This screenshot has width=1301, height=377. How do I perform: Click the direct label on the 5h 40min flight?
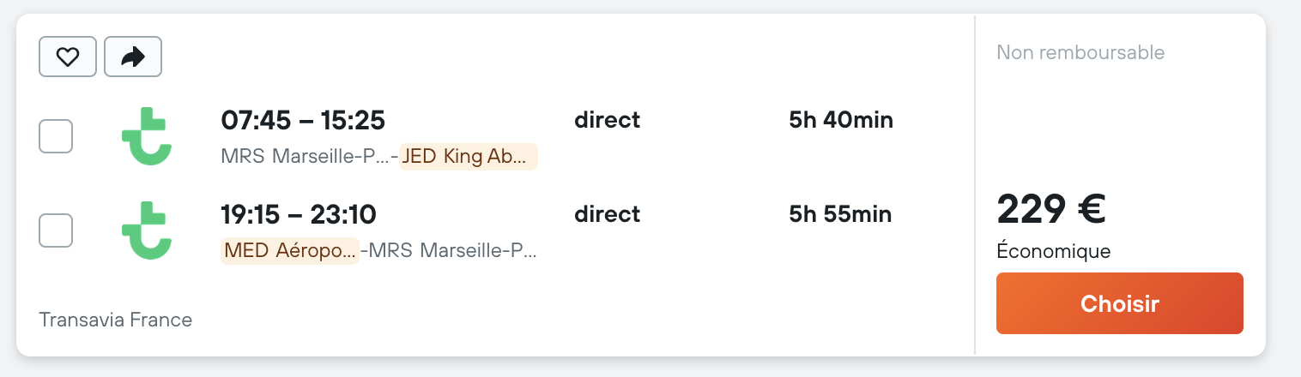(607, 120)
